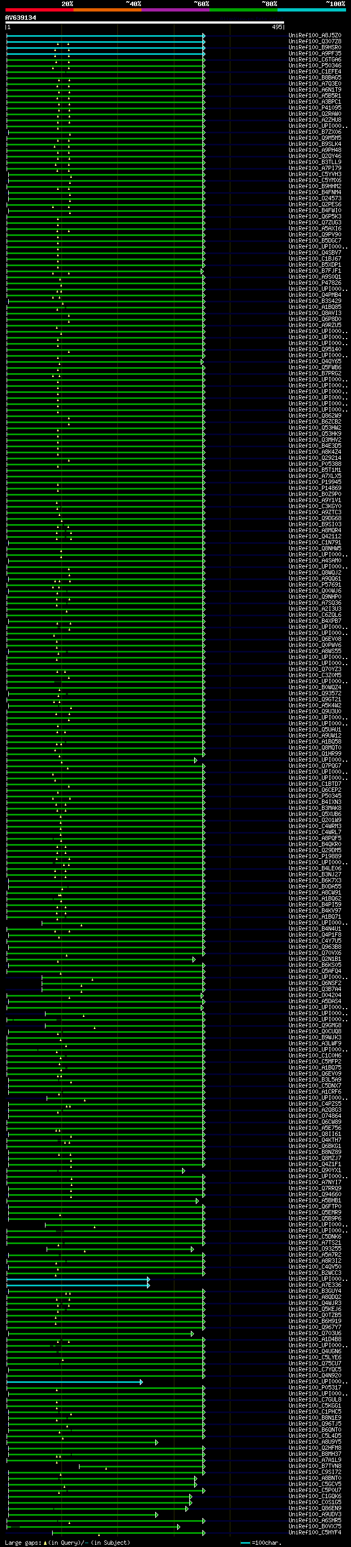The width and height of the screenshot is (351, 1547).
Task: Select the AV639134 query name label
Action: click(x=20, y=18)
